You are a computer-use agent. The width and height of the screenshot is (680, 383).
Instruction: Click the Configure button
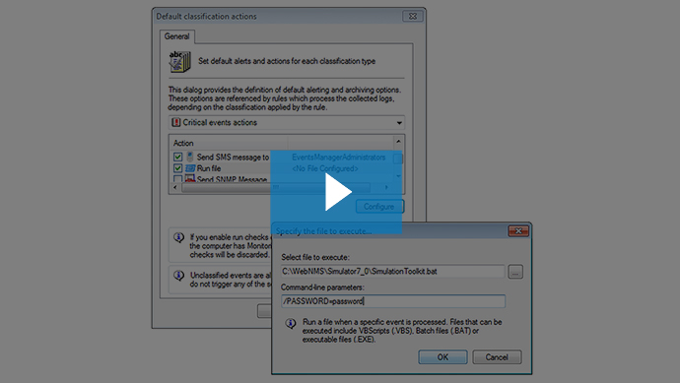(x=379, y=206)
